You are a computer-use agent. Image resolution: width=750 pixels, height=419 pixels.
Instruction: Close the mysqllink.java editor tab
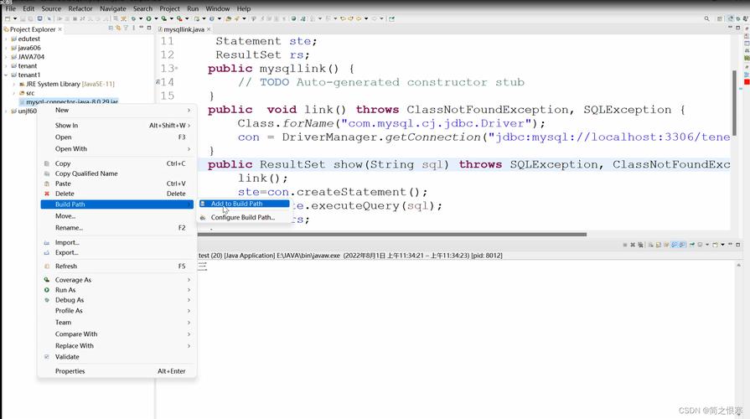click(210, 29)
